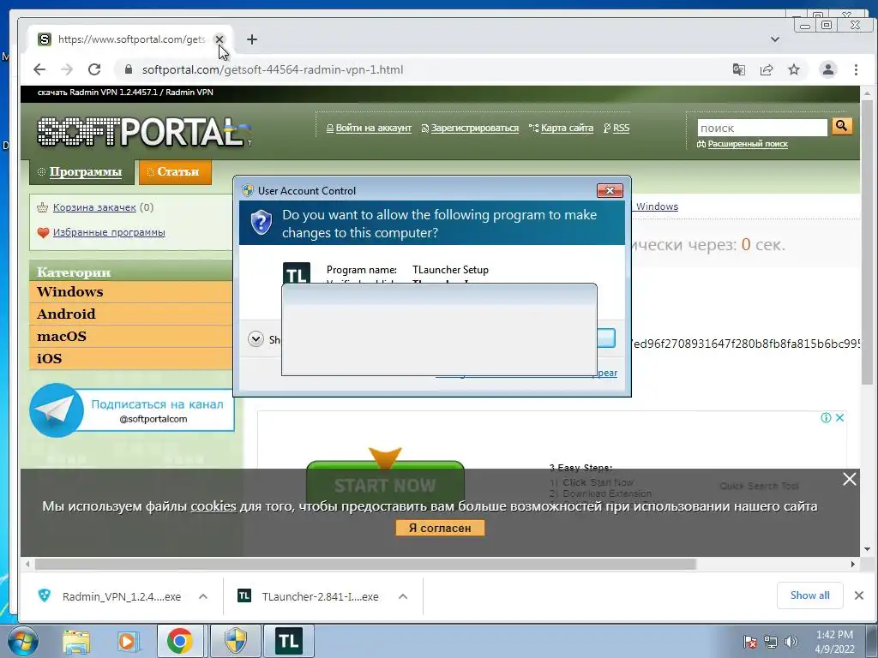Viewport: 878px width, 658px height.
Task: Open the Chrome profile avatar
Action: point(827,69)
